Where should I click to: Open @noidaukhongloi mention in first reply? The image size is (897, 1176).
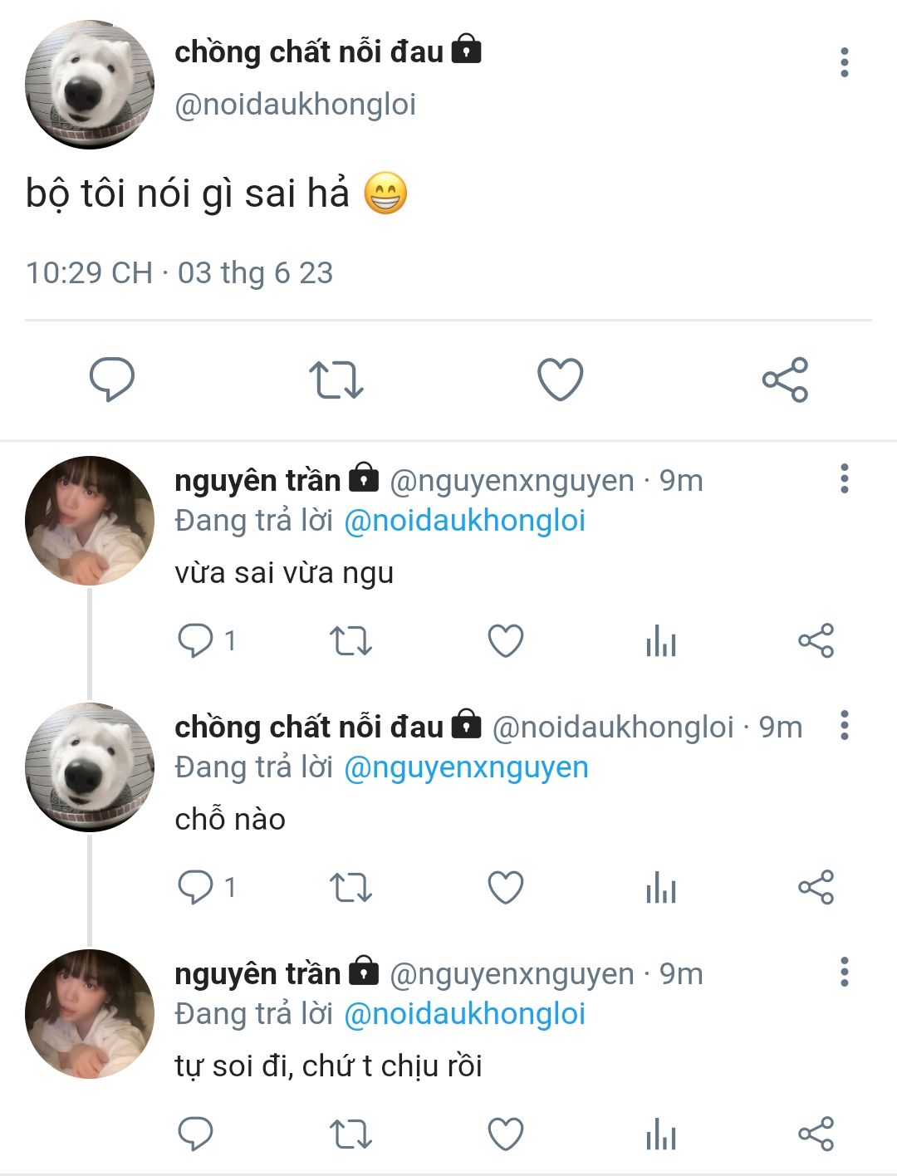click(464, 521)
